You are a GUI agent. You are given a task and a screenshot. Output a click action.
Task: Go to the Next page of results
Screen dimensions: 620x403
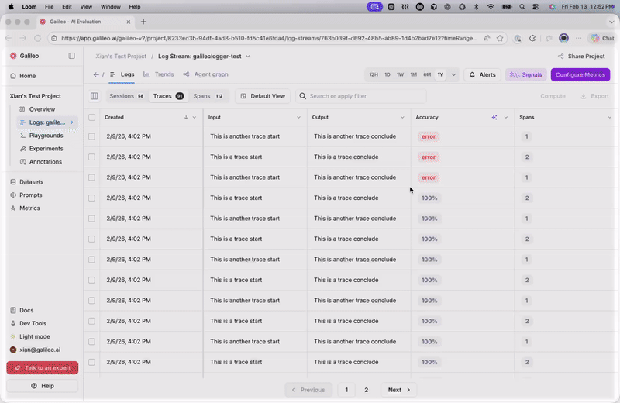point(399,390)
